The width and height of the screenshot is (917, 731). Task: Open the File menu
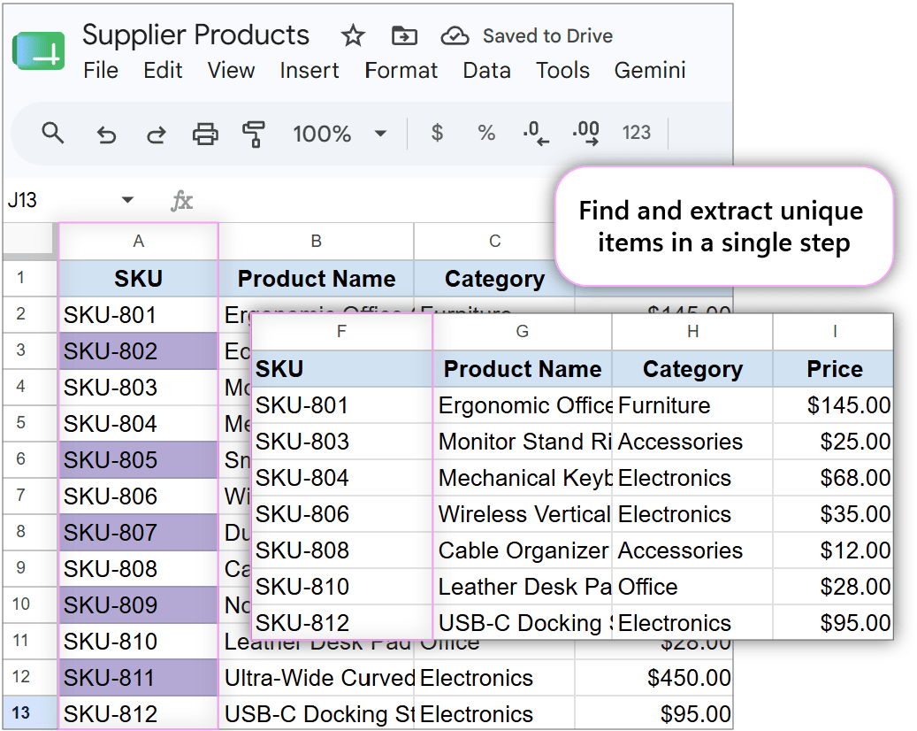point(101,70)
